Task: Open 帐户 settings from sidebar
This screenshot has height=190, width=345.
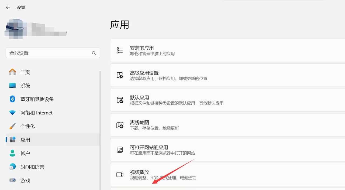Action: 25,153
